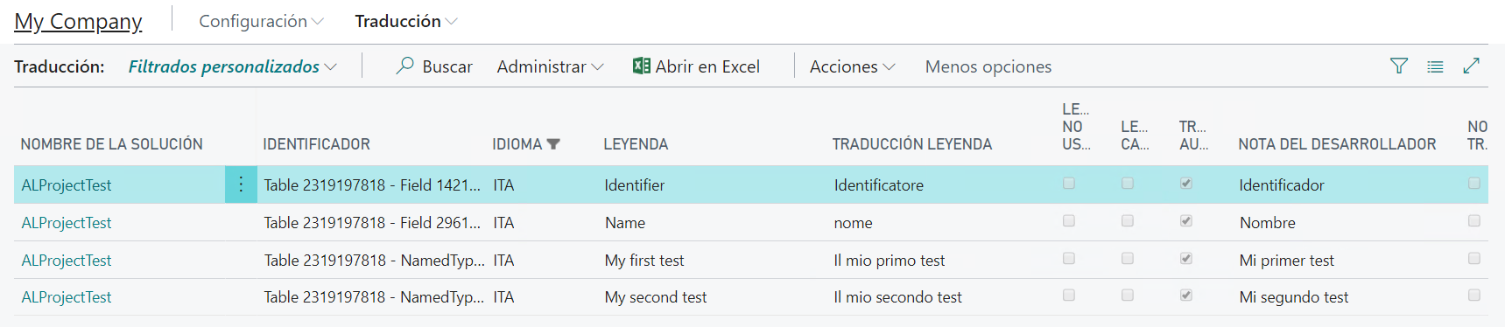
Task: Sort by the TRADUCCIÓN LEYENDA column header
Action: pyautogui.click(x=912, y=144)
